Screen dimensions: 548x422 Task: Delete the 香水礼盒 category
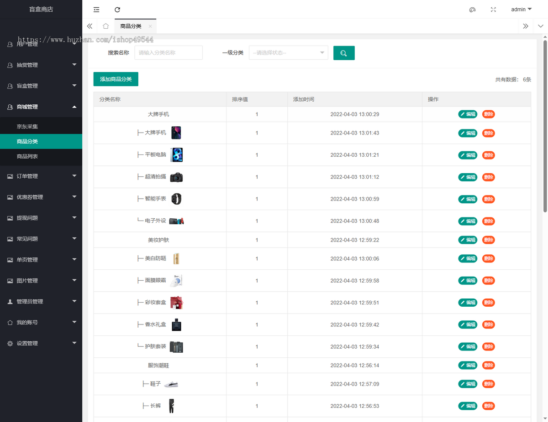[x=488, y=324]
